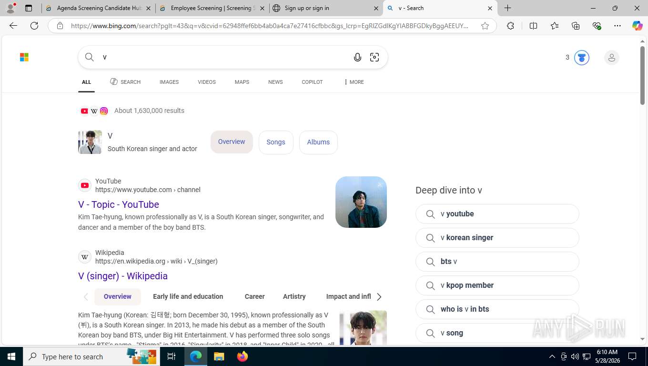Show hidden system tray icons
648x366 pixels.
click(552, 356)
